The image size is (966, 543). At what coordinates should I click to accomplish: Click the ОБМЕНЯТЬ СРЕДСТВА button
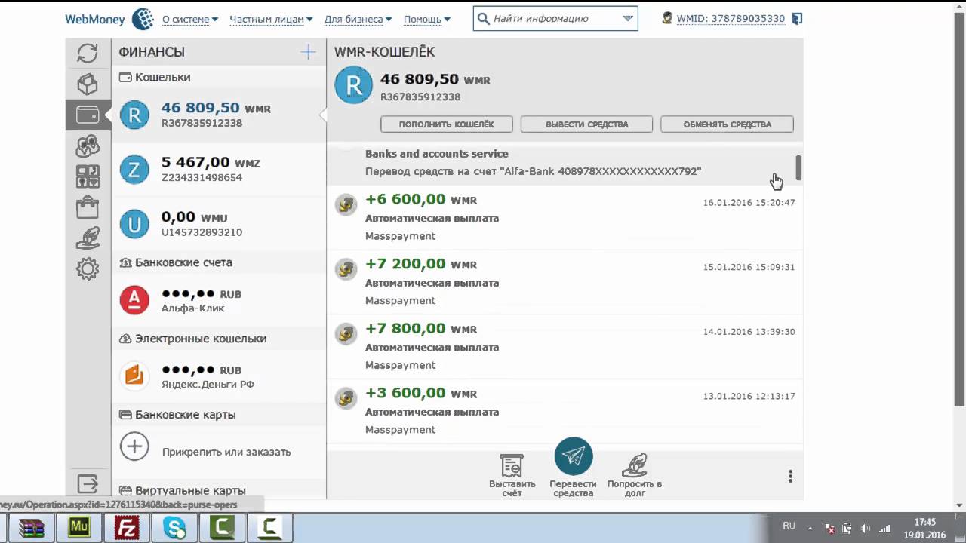[728, 124]
